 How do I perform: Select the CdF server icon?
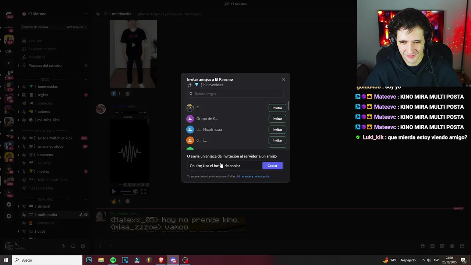pos(9,51)
